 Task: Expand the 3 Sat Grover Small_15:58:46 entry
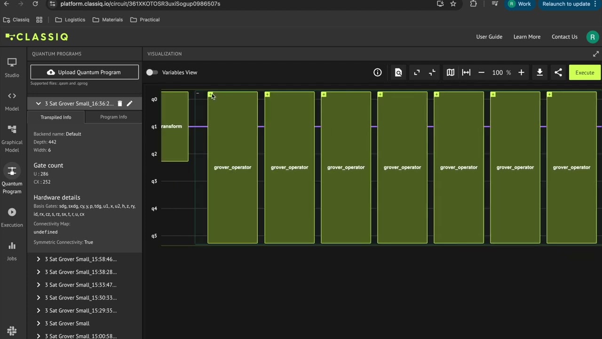pos(39,259)
